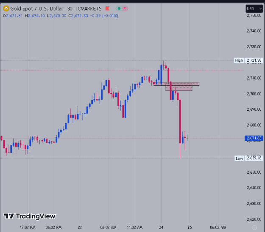Select the lower pink supply zone rectangle
This screenshot has height=232, width=265.
179,88
